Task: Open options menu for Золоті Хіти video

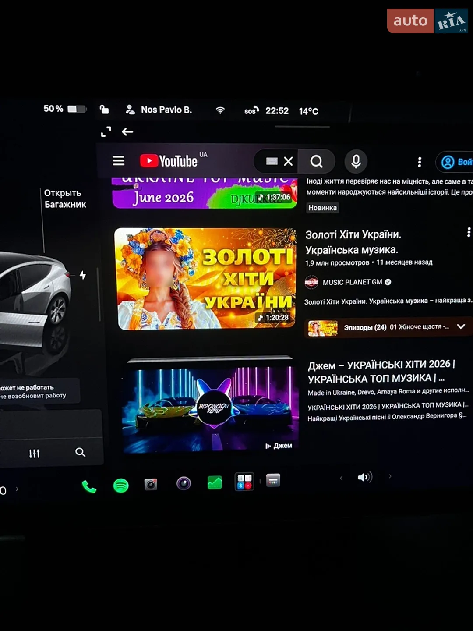Action: click(469, 232)
